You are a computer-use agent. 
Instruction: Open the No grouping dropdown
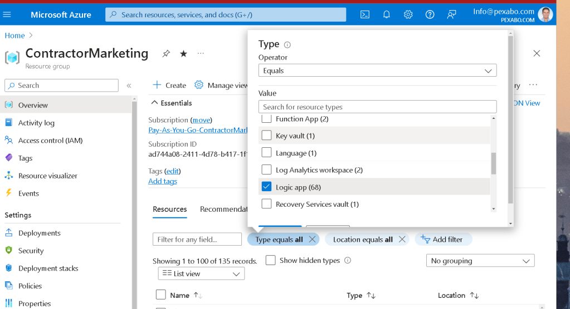pyautogui.click(x=480, y=261)
